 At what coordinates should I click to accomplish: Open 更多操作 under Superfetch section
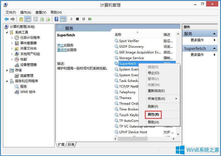click(x=197, y=55)
